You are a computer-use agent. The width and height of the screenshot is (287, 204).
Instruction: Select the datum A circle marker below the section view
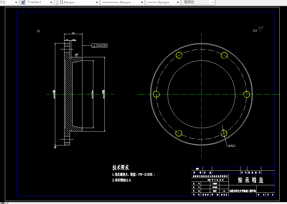[x=55, y=147]
